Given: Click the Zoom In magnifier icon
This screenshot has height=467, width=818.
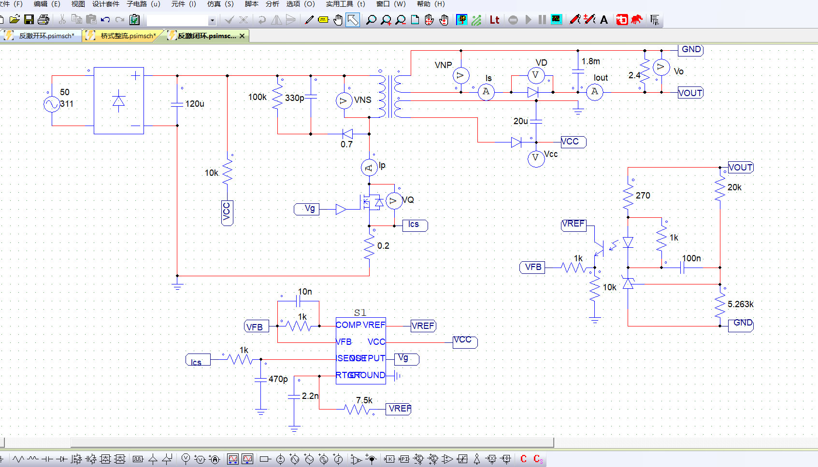Looking at the screenshot, I should [386, 20].
